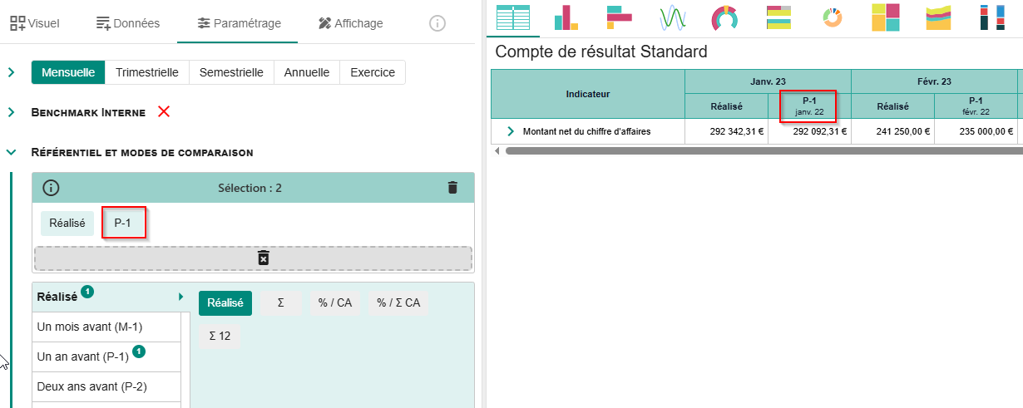
Task: Select the gauge chart icon
Action: pyautogui.click(x=725, y=17)
